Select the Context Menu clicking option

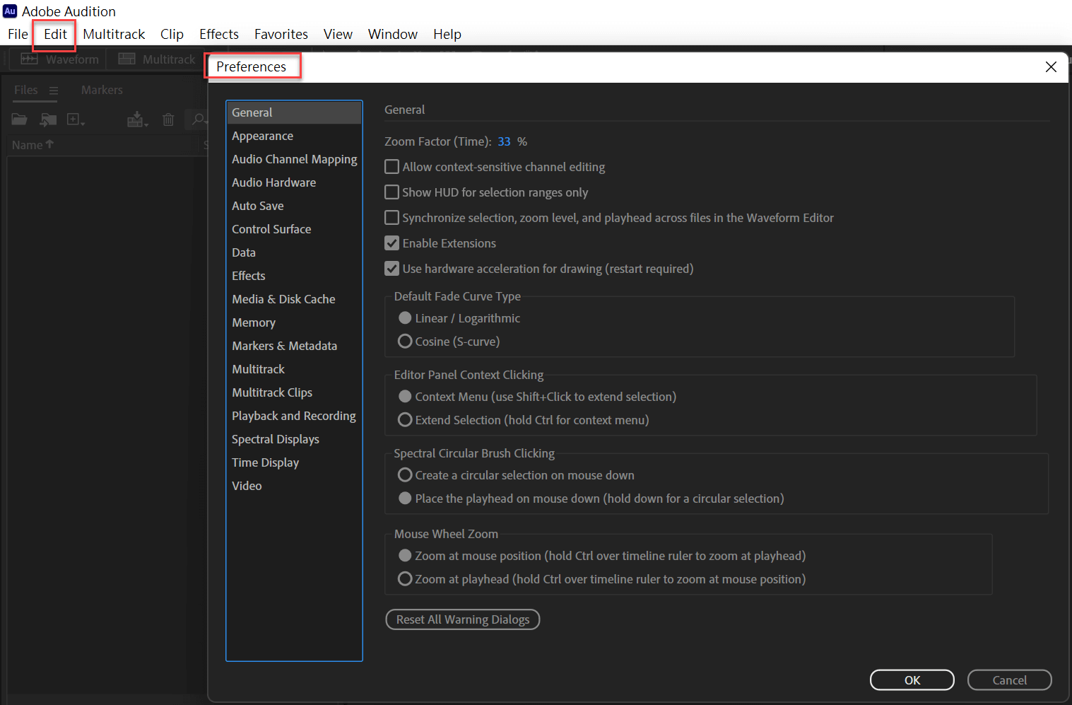(405, 397)
